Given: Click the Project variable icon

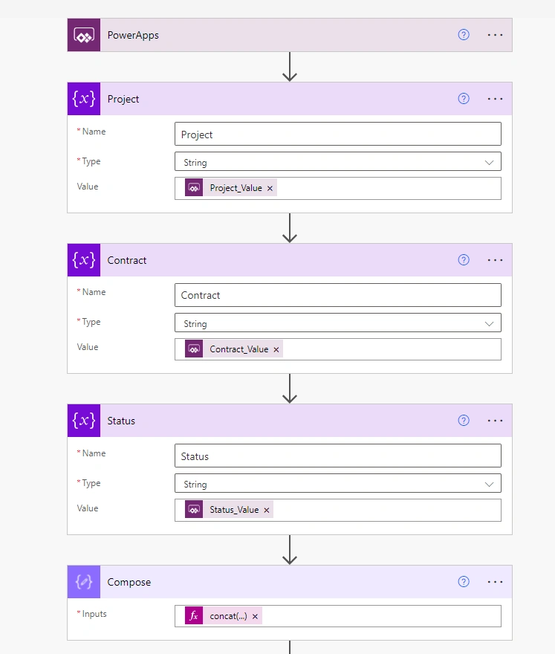Looking at the screenshot, I should 84,99.
